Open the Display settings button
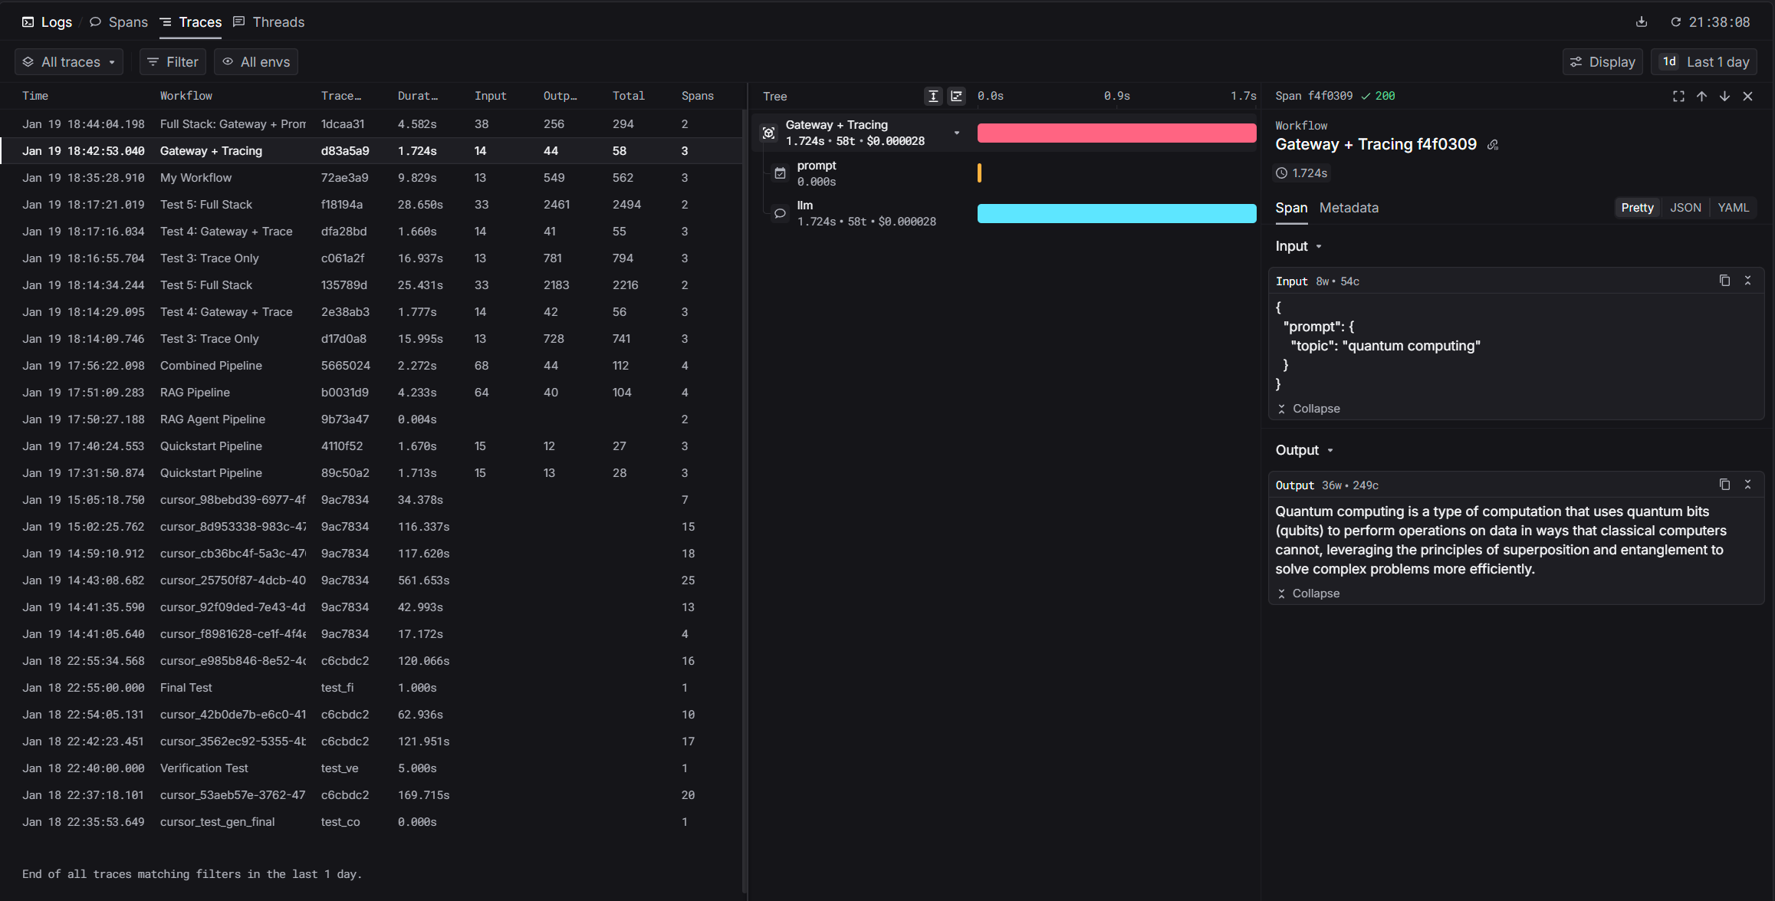 tap(1602, 62)
